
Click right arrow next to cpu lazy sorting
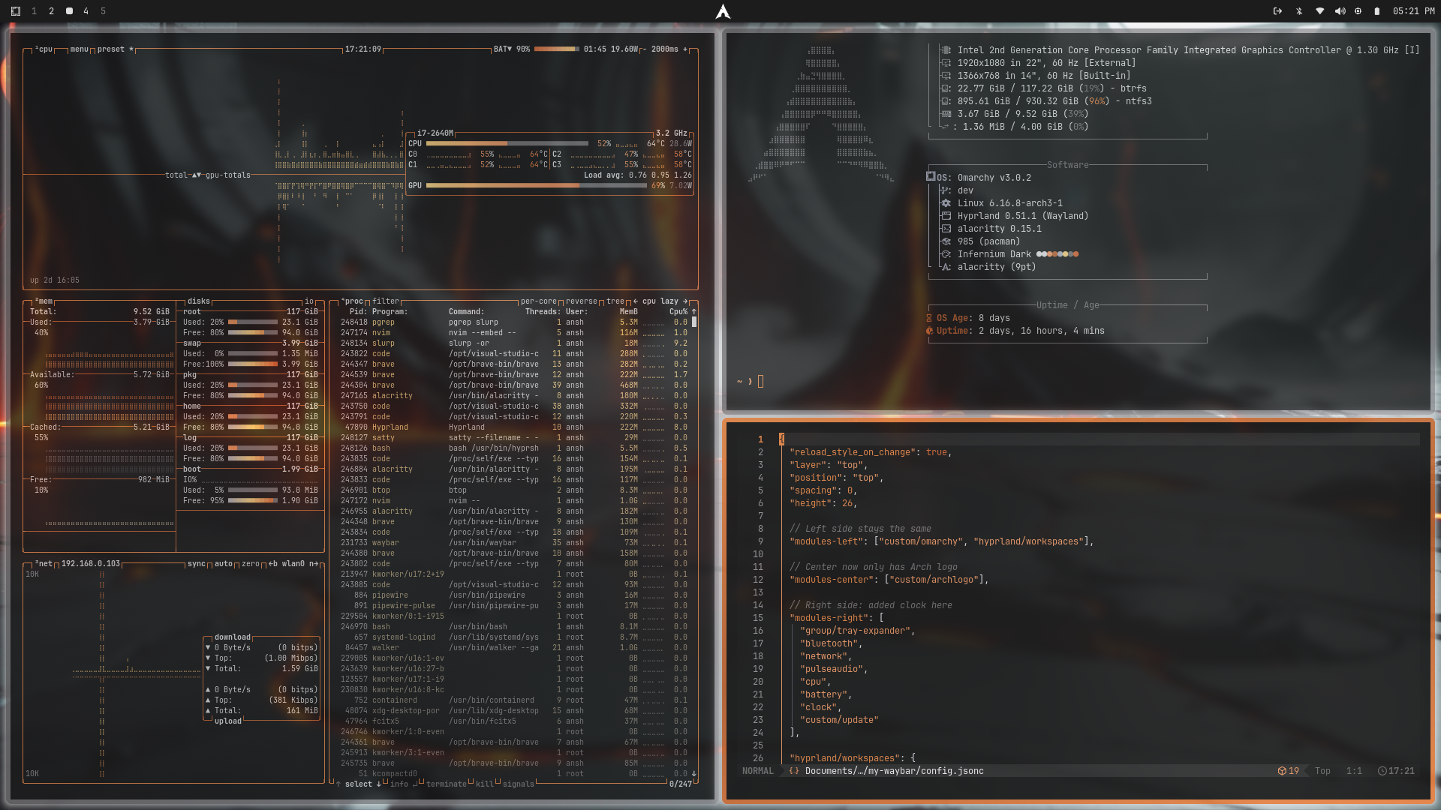click(x=684, y=301)
